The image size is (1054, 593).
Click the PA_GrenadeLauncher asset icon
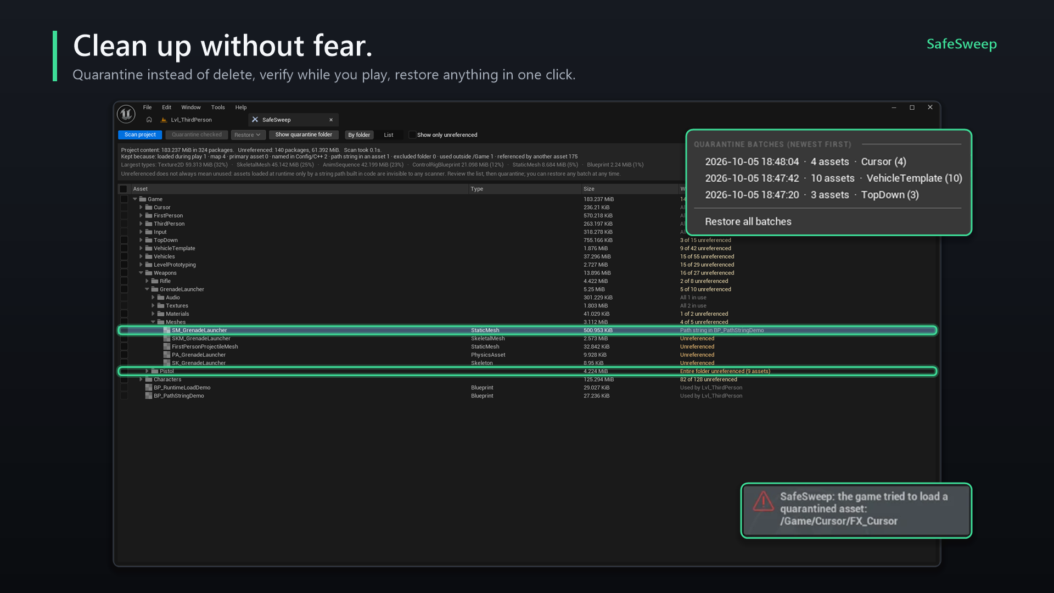pyautogui.click(x=167, y=355)
